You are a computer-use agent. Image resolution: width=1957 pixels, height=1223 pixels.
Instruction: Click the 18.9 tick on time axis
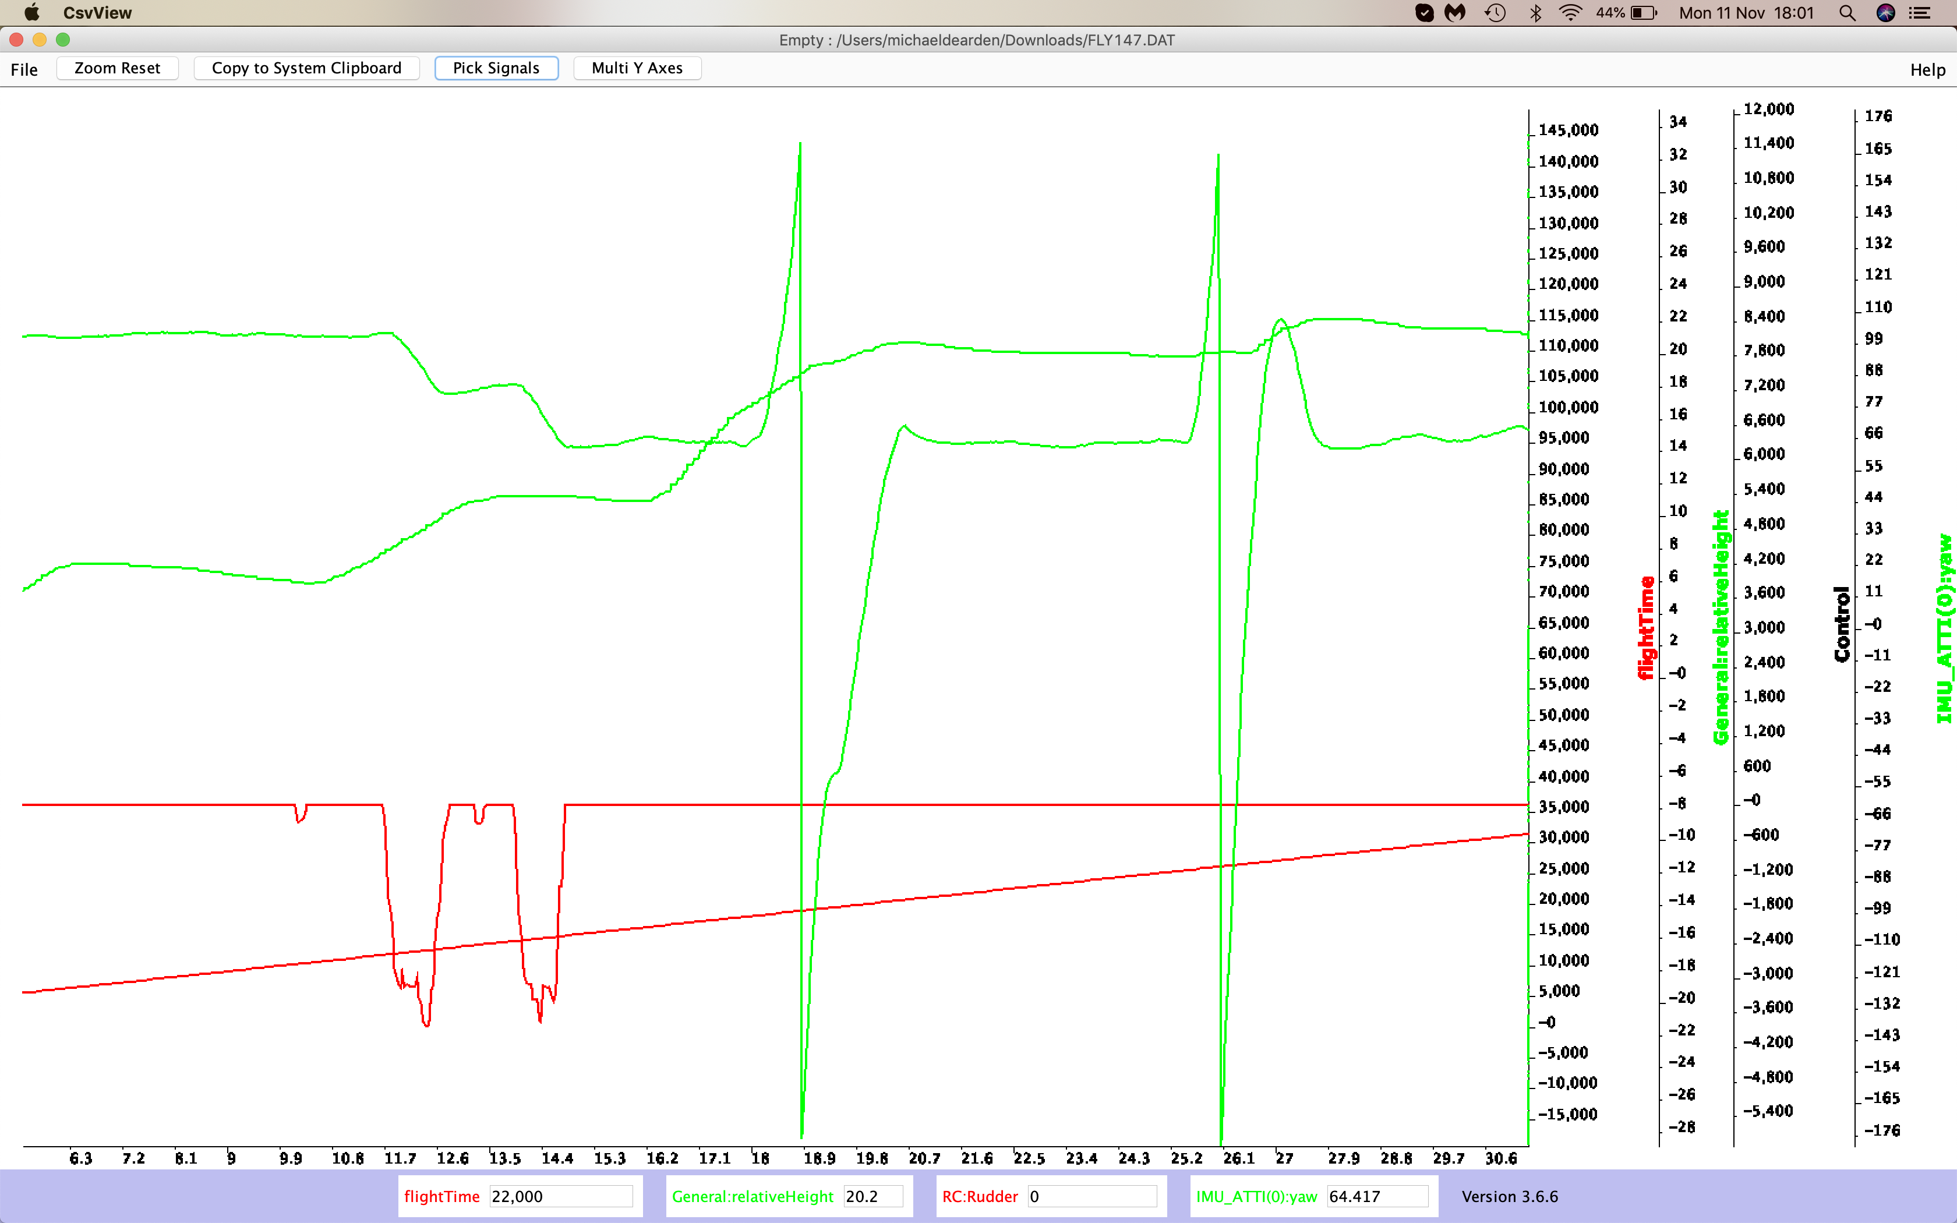point(819,1158)
